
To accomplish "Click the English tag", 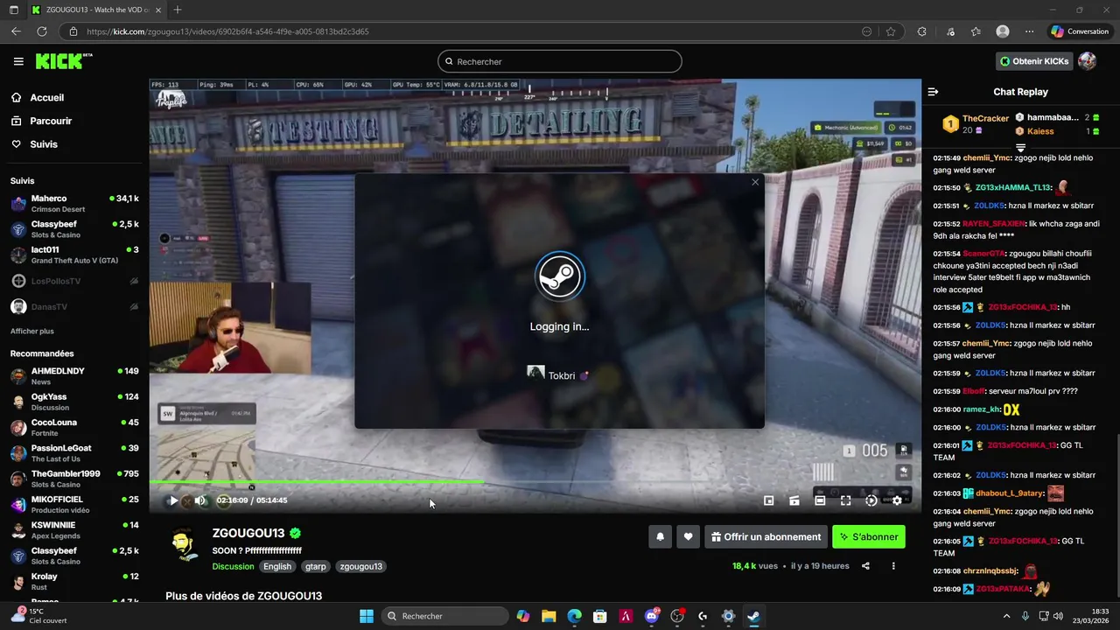I will coord(277,566).
